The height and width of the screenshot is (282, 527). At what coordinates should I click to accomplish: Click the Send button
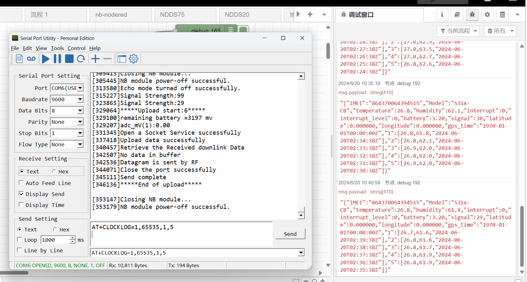[x=290, y=234]
